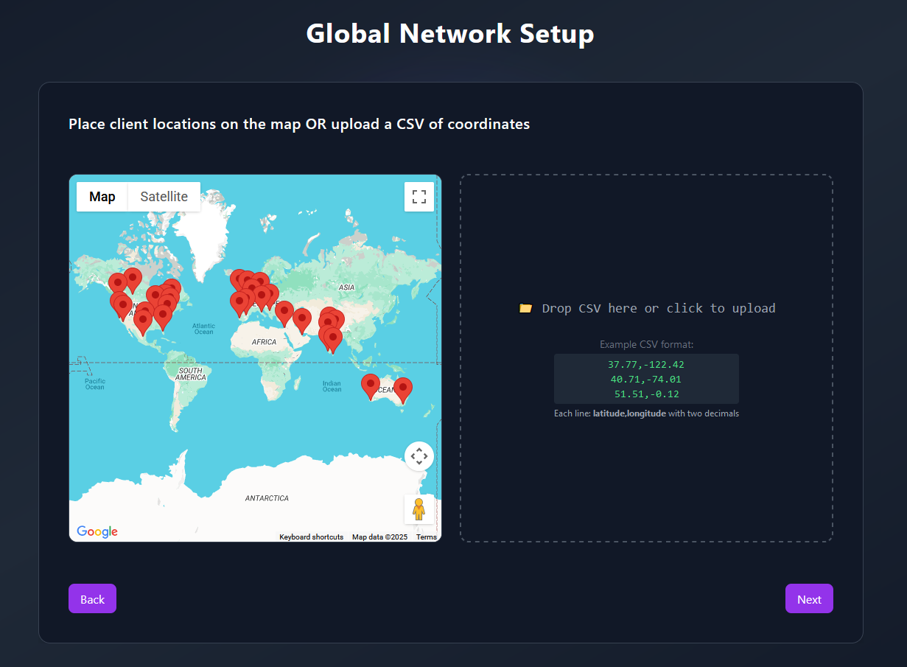Click the folder icon in the upload area
The width and height of the screenshot is (907, 667).
(525, 308)
